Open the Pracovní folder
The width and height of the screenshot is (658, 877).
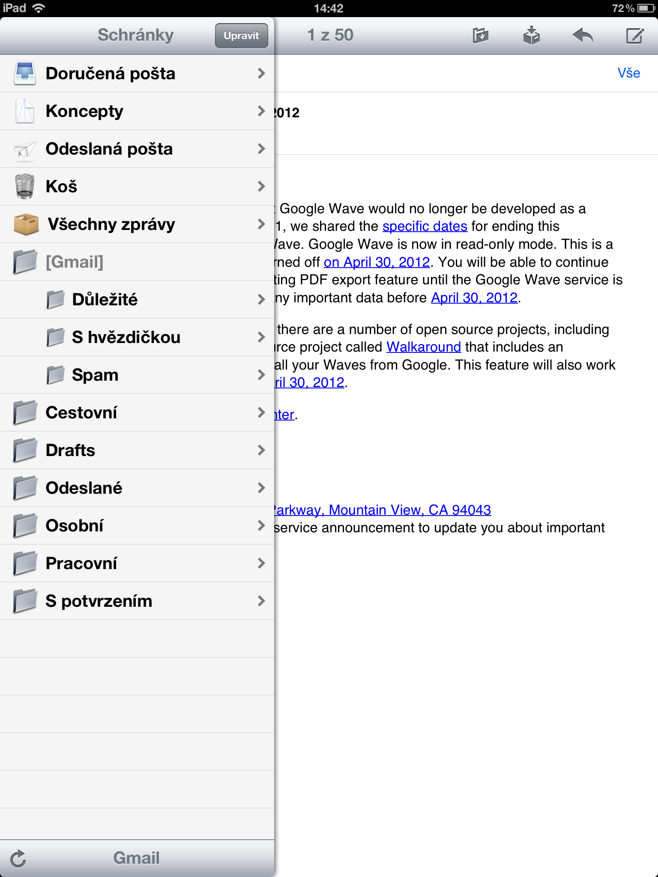81,563
